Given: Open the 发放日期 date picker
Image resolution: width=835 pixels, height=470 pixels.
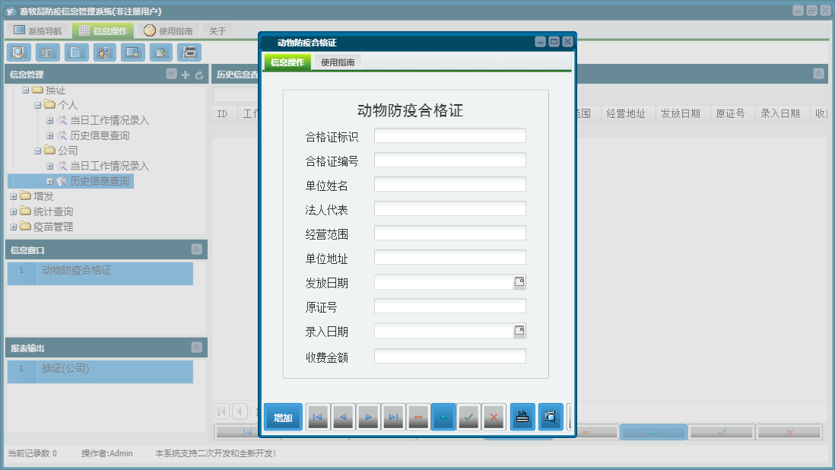Looking at the screenshot, I should pyautogui.click(x=519, y=281).
